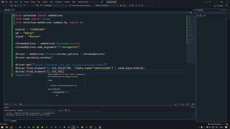Open the Edit menu
Screen dimensions: 230x129
tap(11, 2)
